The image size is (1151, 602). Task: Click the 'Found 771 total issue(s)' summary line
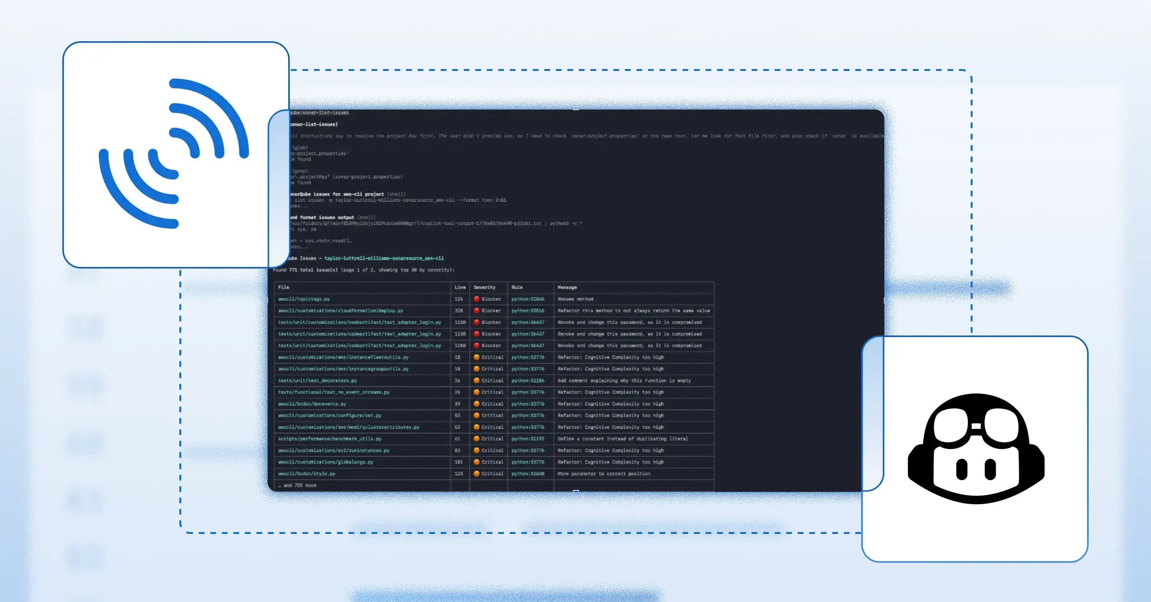(x=364, y=270)
